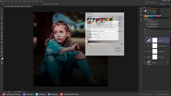Image resolution: width=171 pixels, height=96 pixels.
Task: Select the Clone Stamp tool
Action: click(2, 28)
